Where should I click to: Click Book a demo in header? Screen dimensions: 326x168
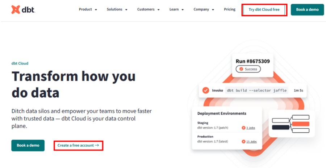tap(307, 9)
